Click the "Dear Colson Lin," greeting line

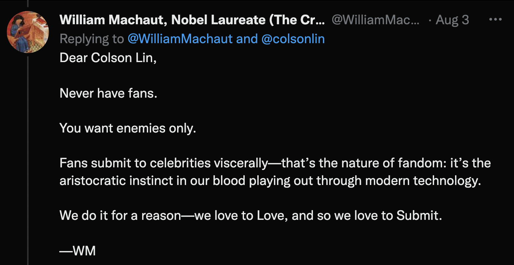click(x=108, y=58)
